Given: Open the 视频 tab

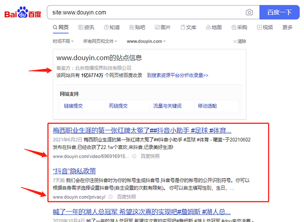Looking at the screenshot, I should (265, 27).
